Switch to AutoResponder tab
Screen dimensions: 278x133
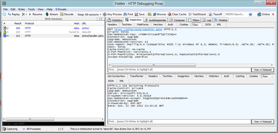(x=156, y=20)
